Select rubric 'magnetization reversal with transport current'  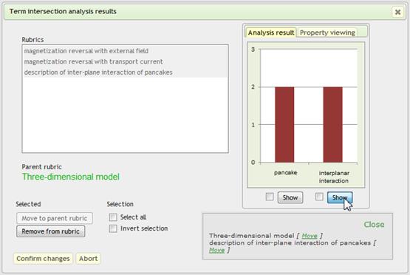coord(125,61)
